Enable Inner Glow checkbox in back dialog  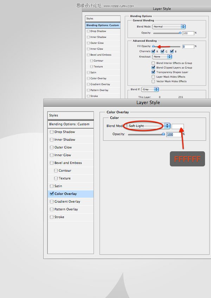88,49
